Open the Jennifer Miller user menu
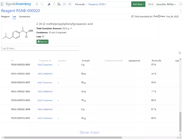Viewport: 184px width, 140px height. point(166,4)
